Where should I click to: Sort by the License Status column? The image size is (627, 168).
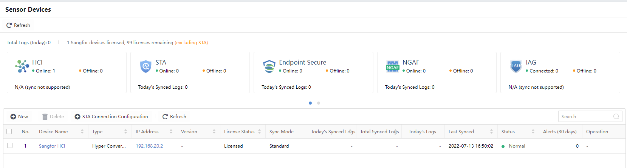coord(259,132)
